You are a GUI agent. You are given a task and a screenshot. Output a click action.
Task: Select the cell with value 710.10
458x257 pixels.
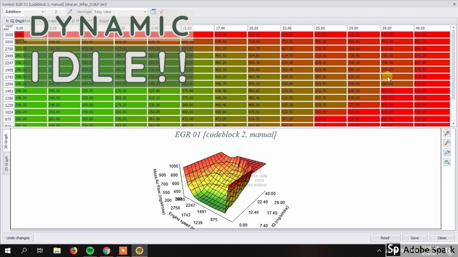pos(331,56)
